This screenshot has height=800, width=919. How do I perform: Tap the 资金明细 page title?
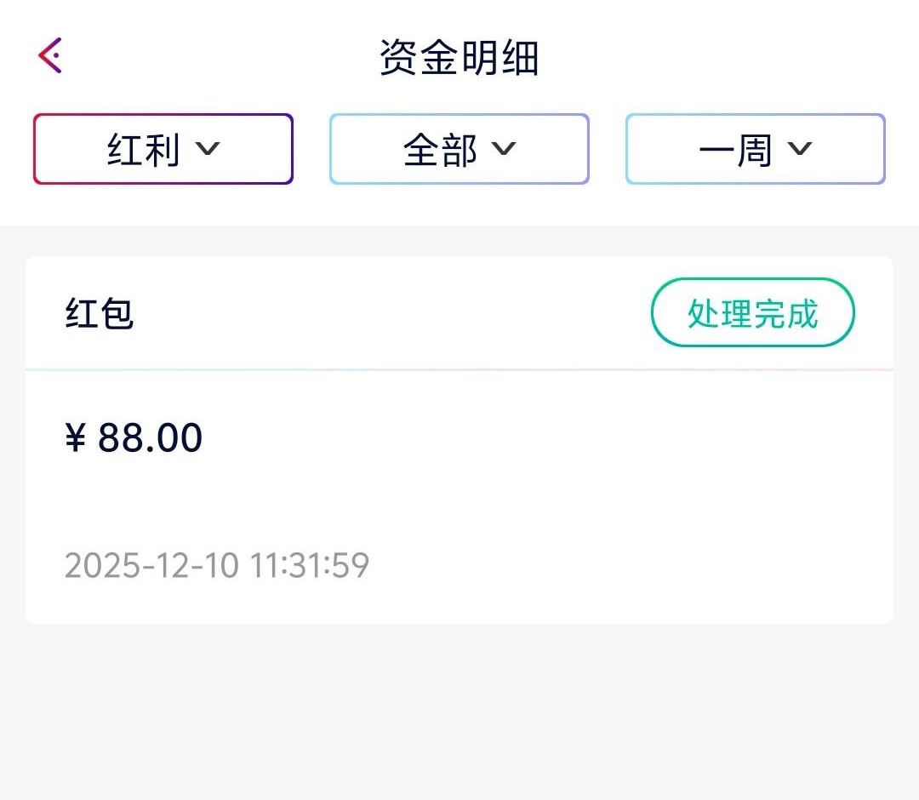click(x=459, y=58)
